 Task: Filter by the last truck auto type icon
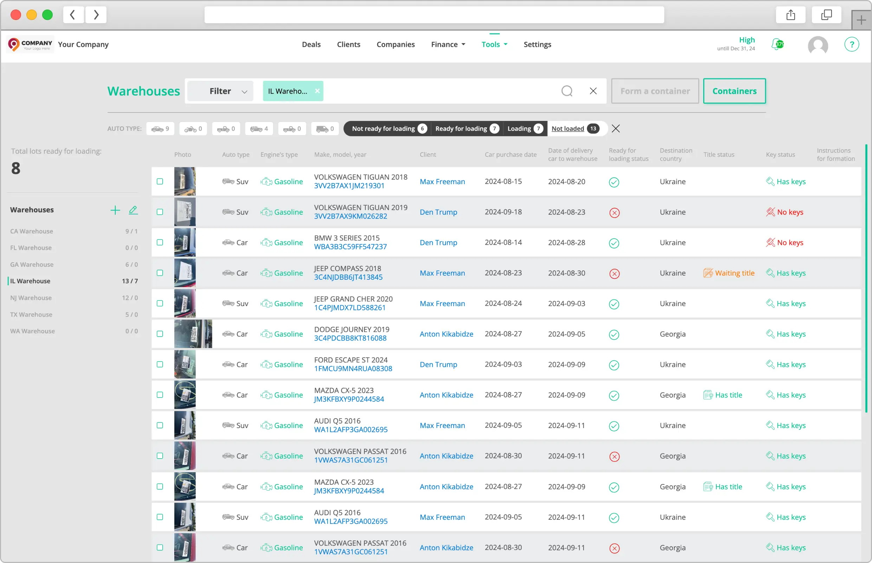click(325, 129)
